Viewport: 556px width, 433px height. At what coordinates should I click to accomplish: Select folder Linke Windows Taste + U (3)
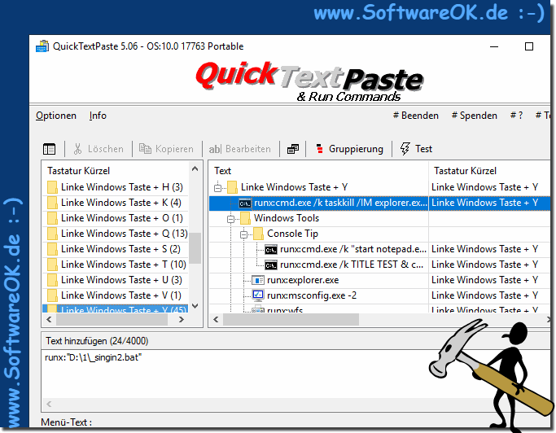click(116, 280)
